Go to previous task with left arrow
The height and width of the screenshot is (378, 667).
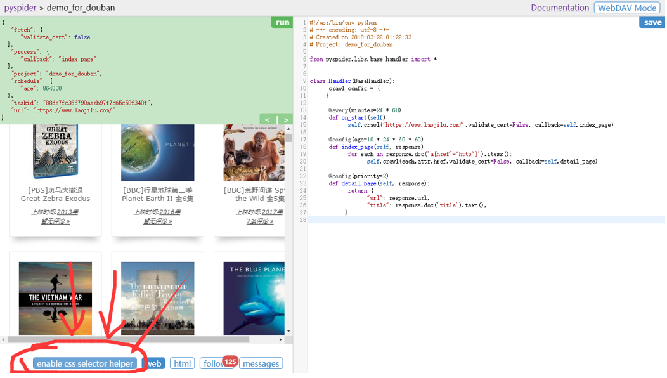[x=268, y=119]
